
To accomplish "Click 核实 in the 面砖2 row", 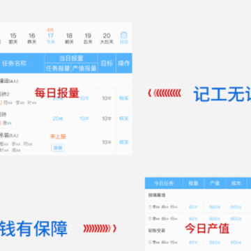I will pos(124,98).
